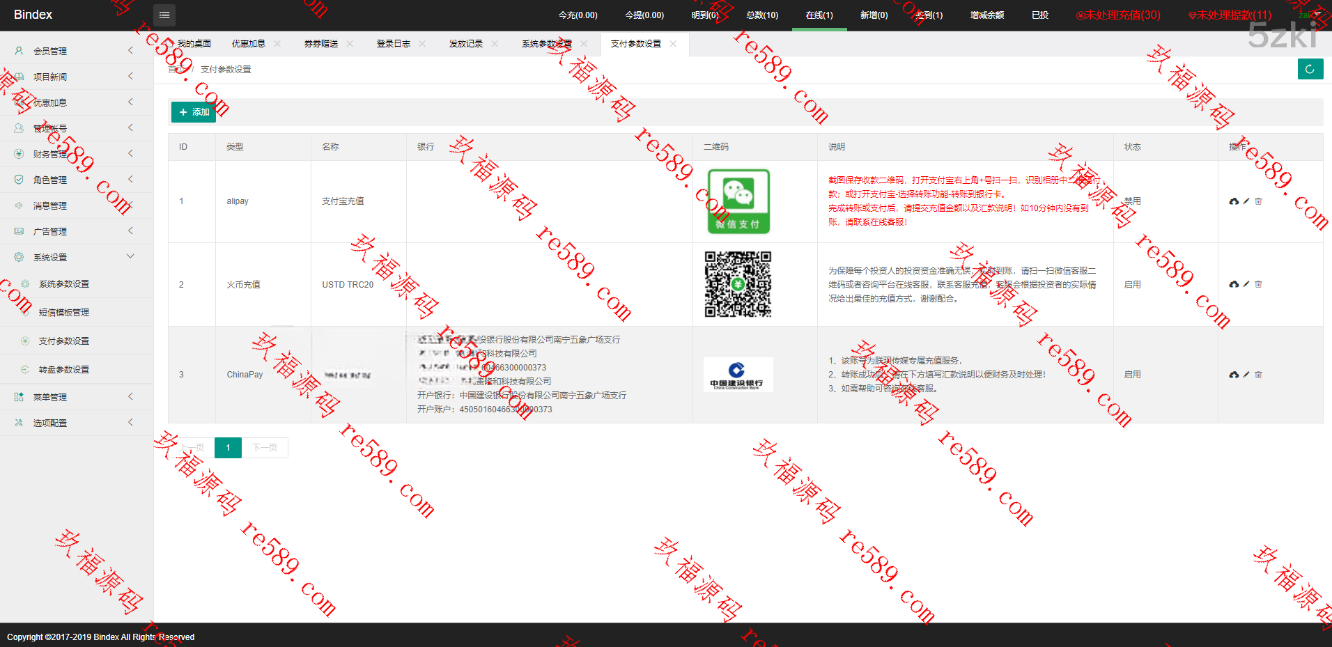Click the trash icon in alipay row
This screenshot has width=1332, height=647.
pyautogui.click(x=1258, y=201)
